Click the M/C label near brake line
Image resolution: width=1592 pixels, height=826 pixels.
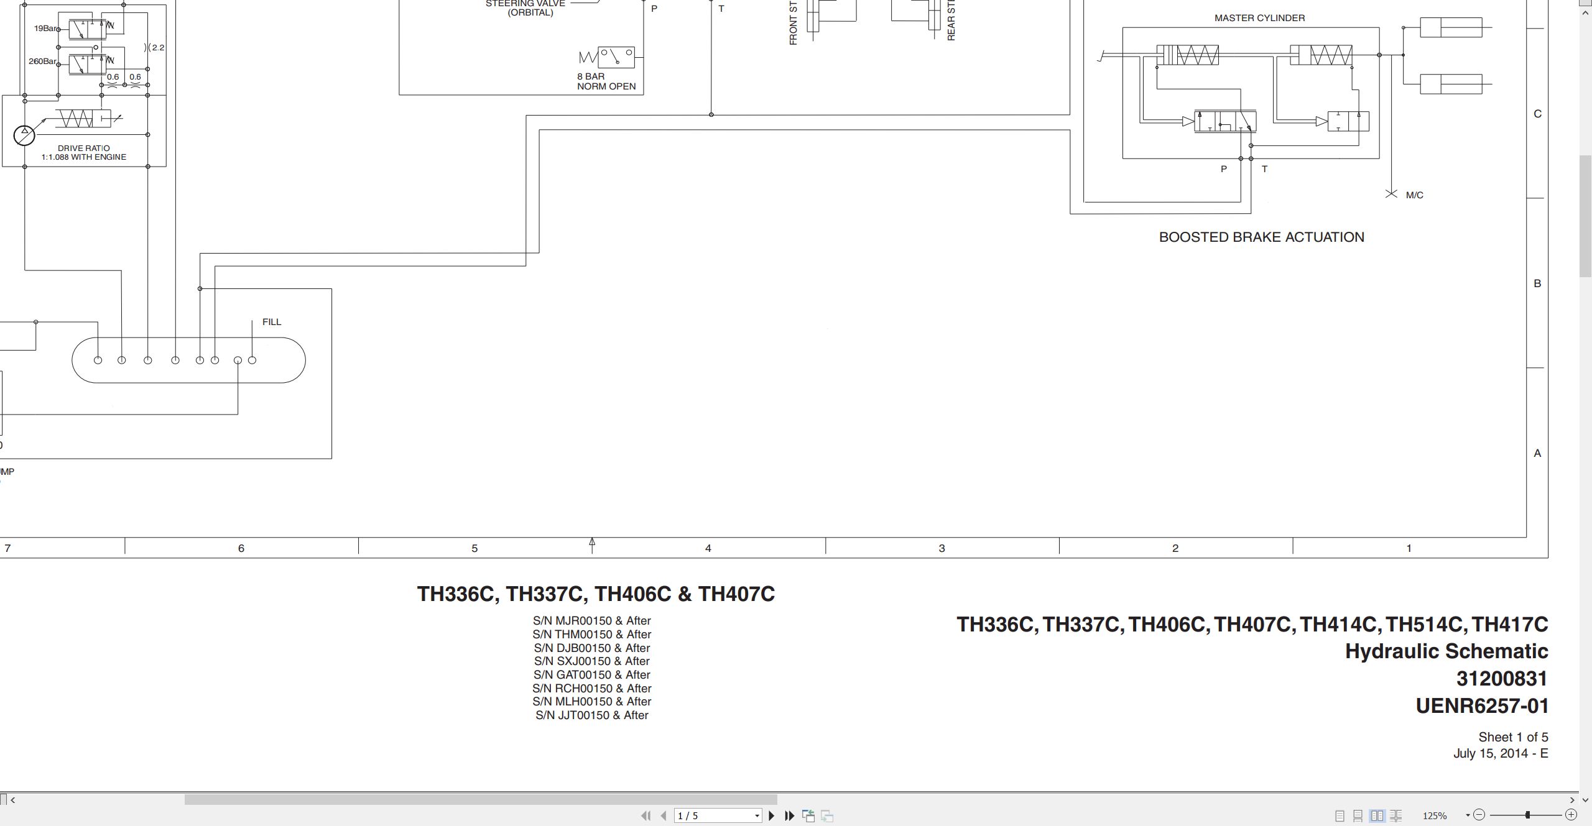tap(1415, 195)
